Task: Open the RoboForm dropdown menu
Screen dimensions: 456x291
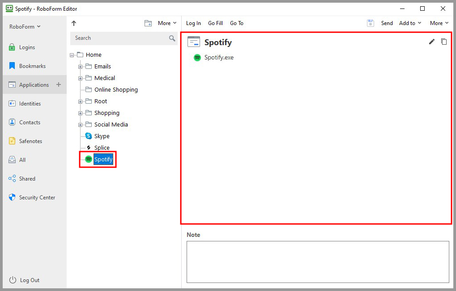Action: coord(25,27)
